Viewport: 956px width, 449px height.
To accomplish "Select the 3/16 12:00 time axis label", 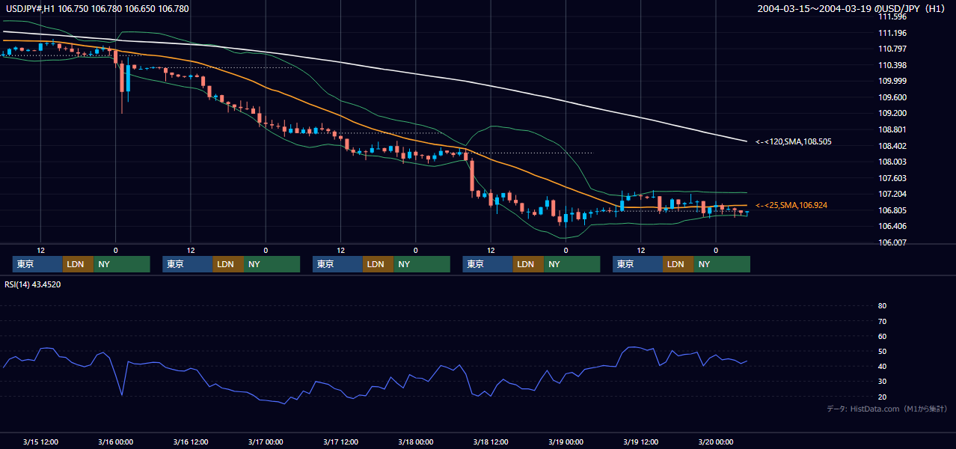I will pos(191,442).
